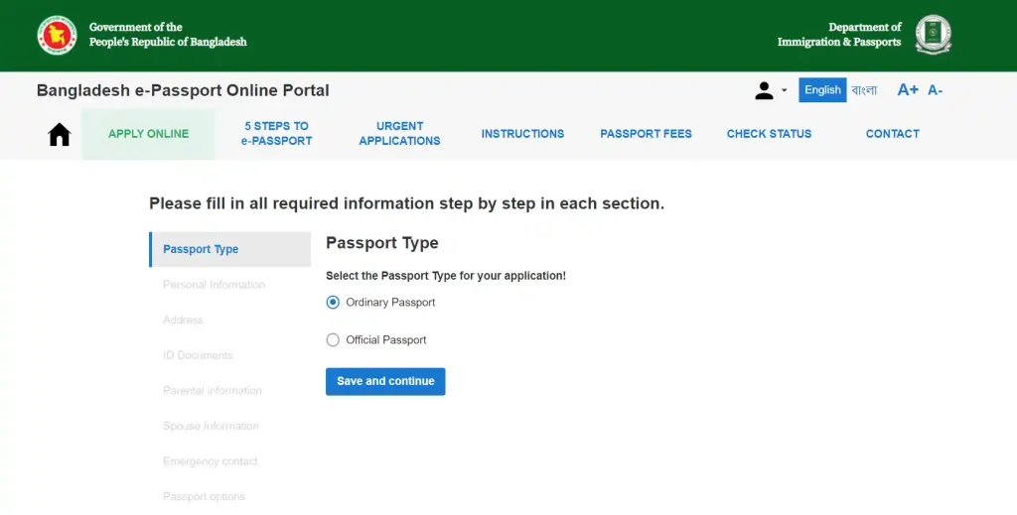This screenshot has width=1017, height=515.
Task: Expand the user account dropdown arrow
Action: (784, 90)
